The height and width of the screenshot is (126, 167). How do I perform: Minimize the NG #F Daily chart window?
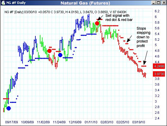tap(154, 3)
